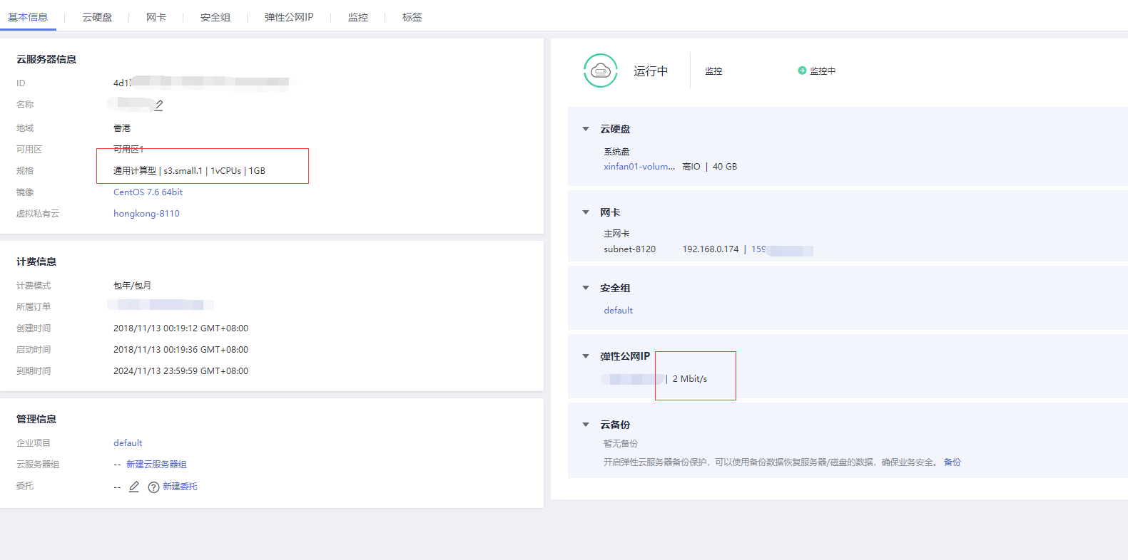Click the 包年/包月 billing mode value

point(132,286)
